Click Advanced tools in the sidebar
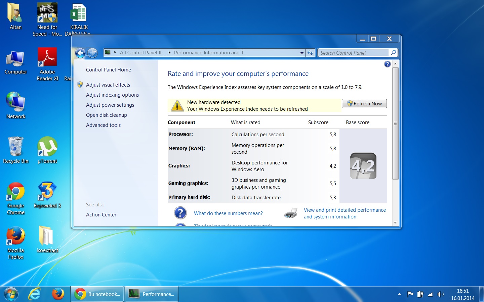 click(103, 125)
